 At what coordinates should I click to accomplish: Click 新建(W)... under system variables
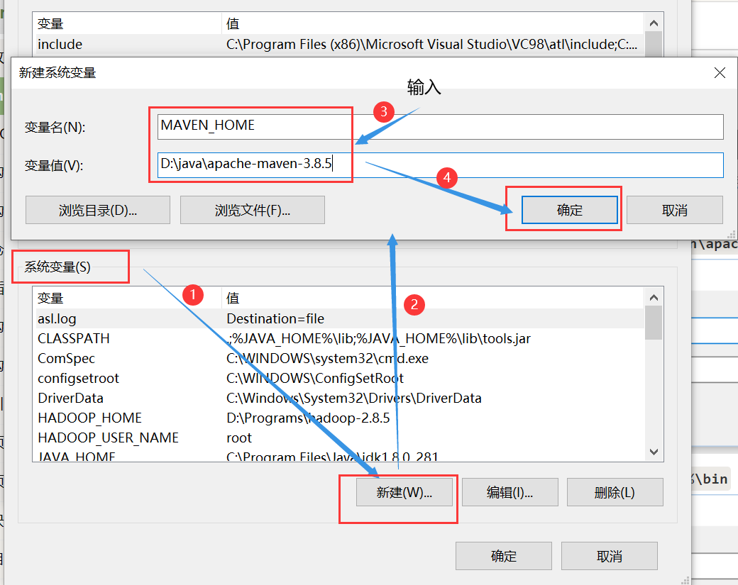(404, 492)
